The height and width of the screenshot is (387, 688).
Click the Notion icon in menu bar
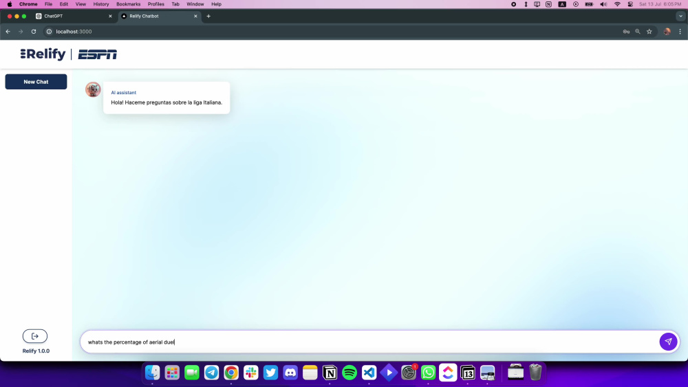[548, 4]
